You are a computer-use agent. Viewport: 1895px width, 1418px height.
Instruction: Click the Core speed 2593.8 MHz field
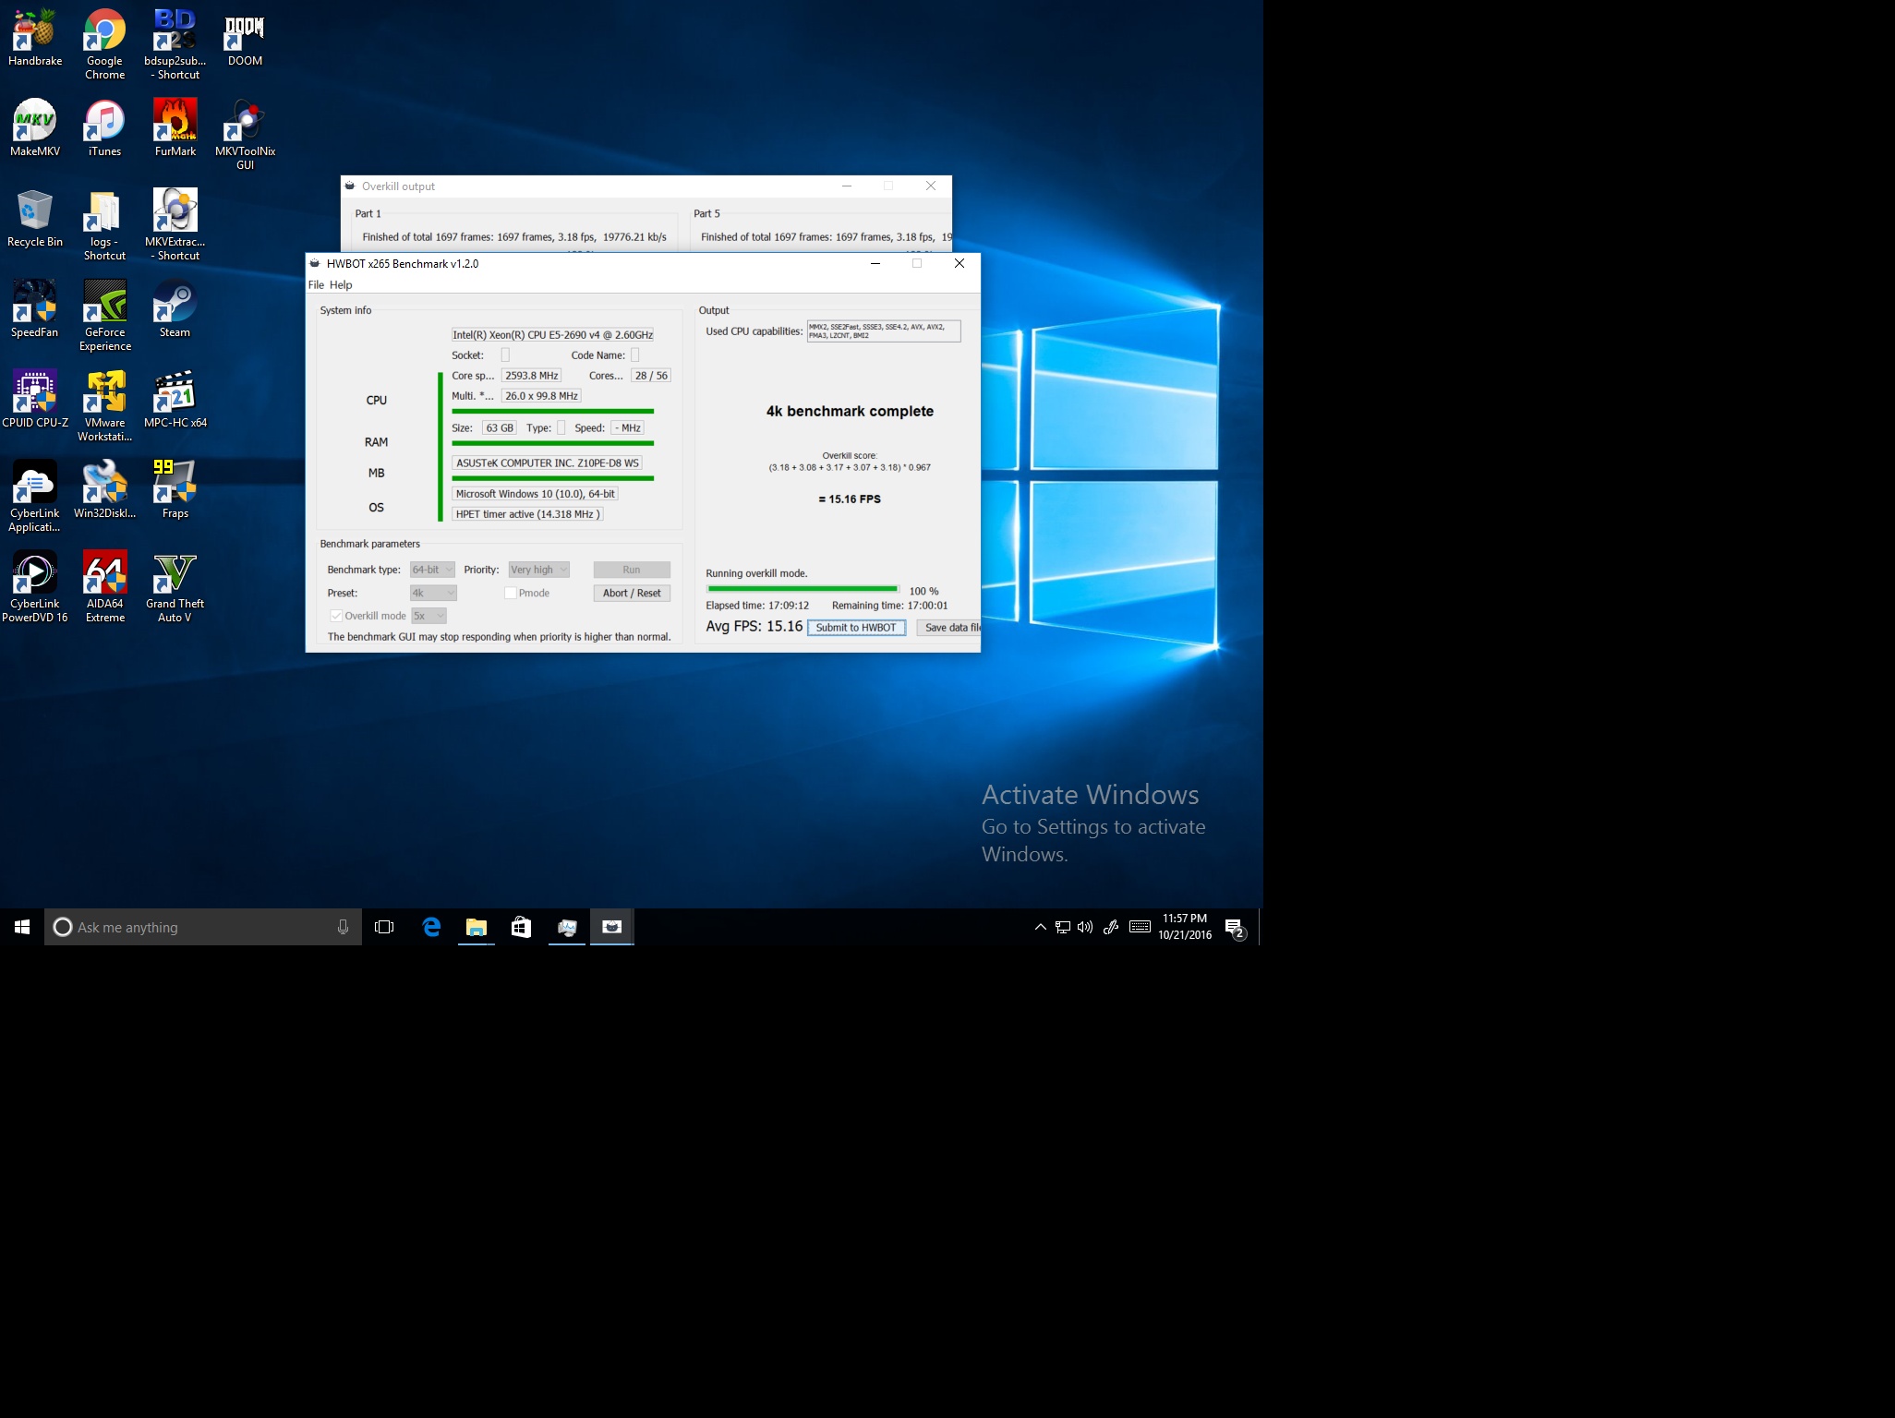click(531, 376)
